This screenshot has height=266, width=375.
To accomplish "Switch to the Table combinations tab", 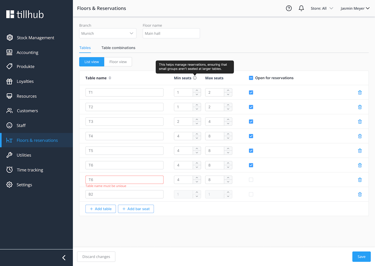I will [118, 48].
